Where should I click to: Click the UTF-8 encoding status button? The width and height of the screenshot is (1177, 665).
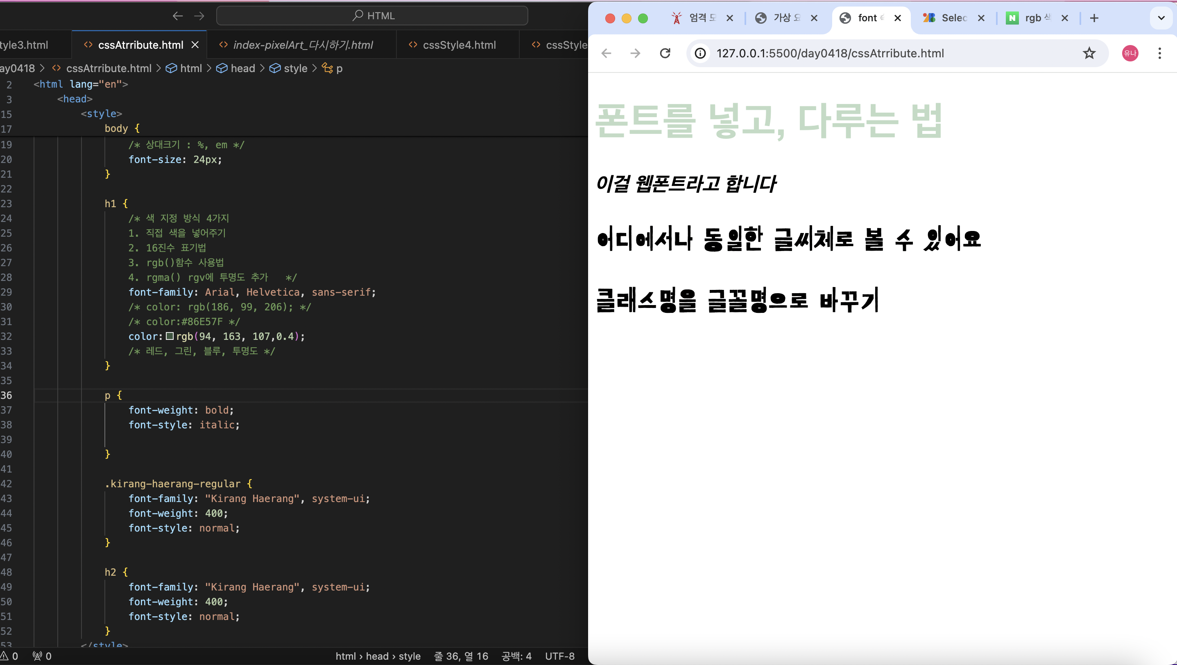560,656
